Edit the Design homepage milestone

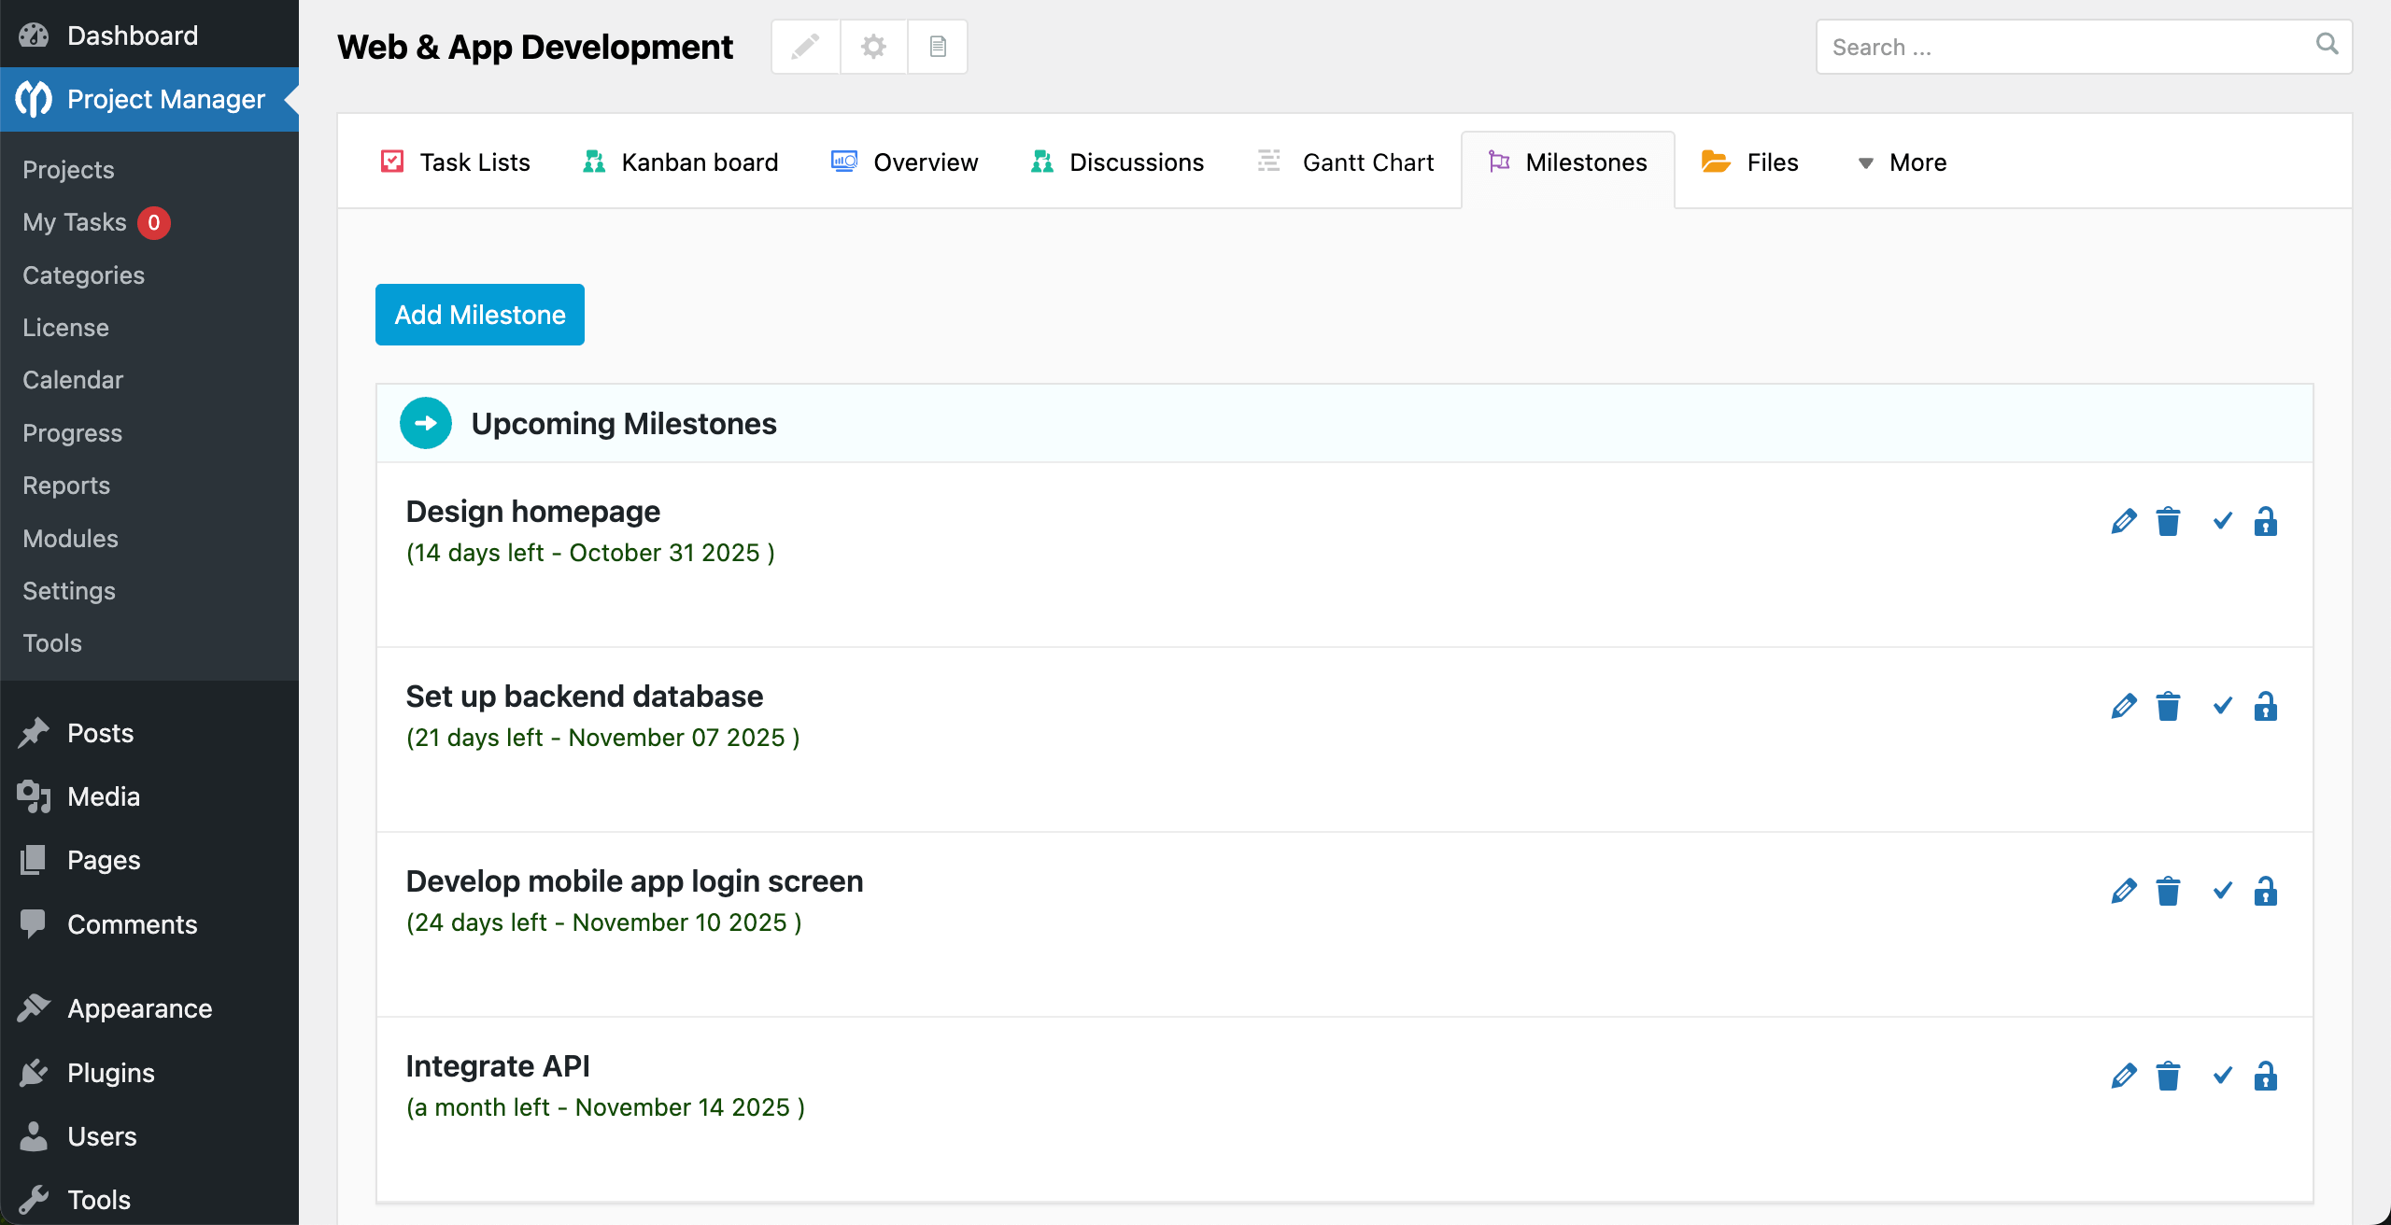pyautogui.click(x=2123, y=521)
